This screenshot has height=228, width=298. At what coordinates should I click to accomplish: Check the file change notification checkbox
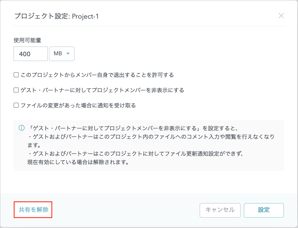pyautogui.click(x=16, y=106)
